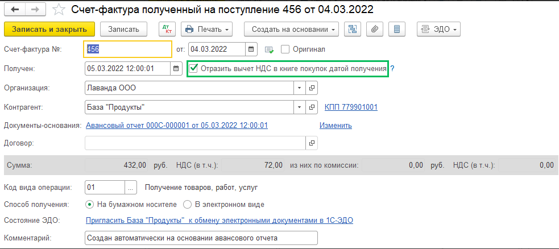
Task: Select В электронном виде radio option
Action: [x=188, y=204]
